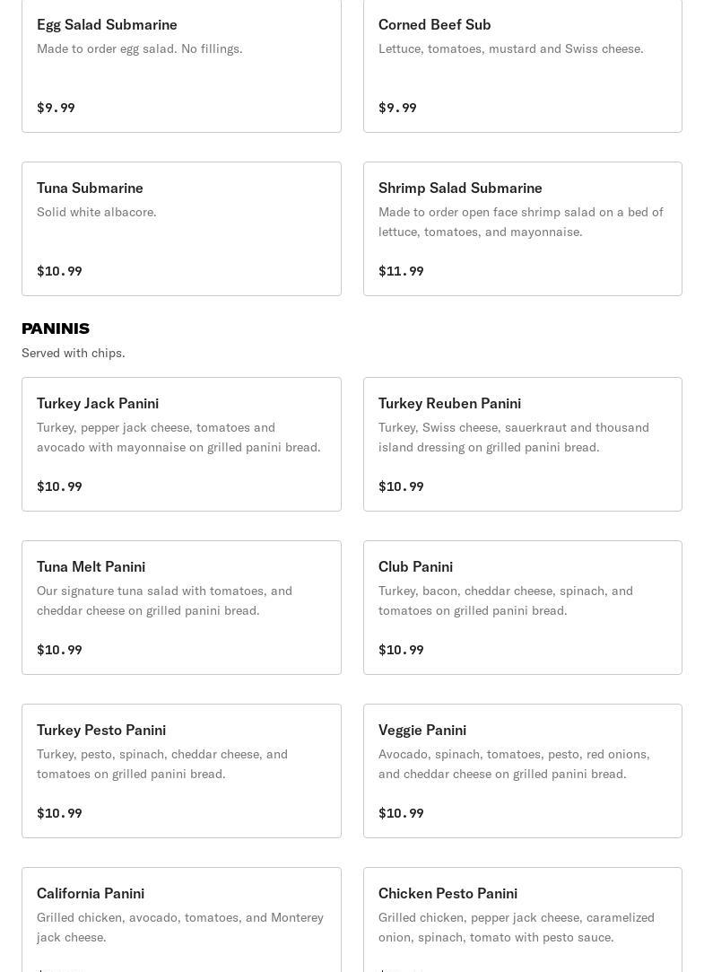Choose the Veggie Panini card
The image size is (704, 972).
[x=523, y=771]
